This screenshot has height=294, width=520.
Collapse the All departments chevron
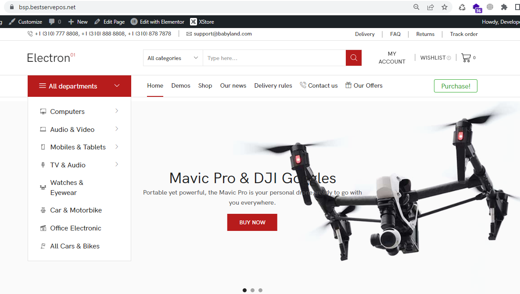(117, 85)
